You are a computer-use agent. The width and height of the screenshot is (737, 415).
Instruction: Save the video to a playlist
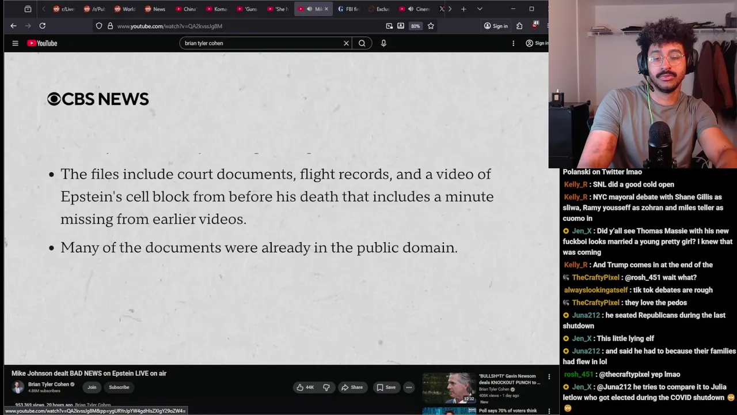coord(386,387)
